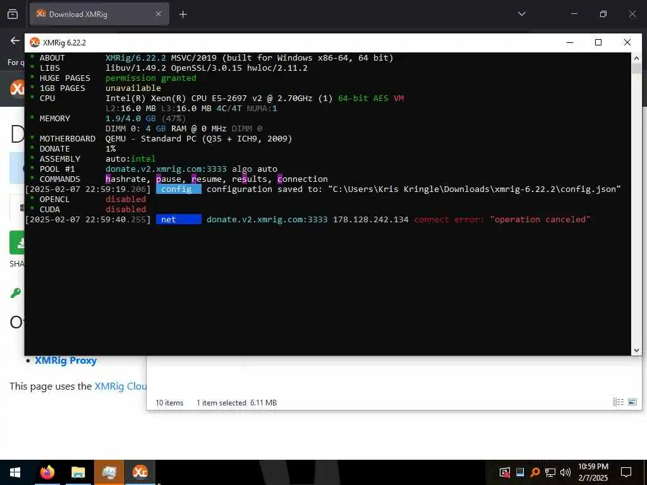Click the '1GB PAGES unavailable' value
Viewport: 647px width, 485px height.
pos(133,88)
